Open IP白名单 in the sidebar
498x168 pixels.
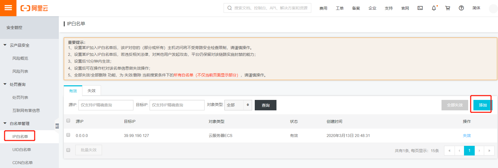coord(20,136)
